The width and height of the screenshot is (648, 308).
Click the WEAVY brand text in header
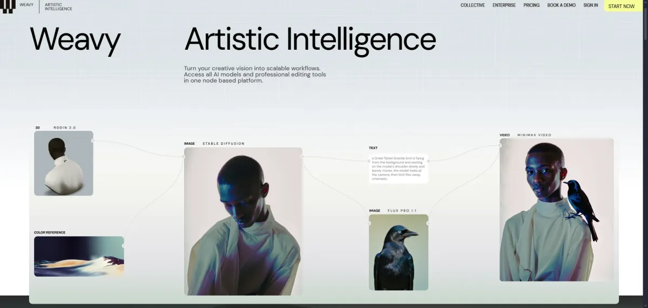[x=26, y=5]
